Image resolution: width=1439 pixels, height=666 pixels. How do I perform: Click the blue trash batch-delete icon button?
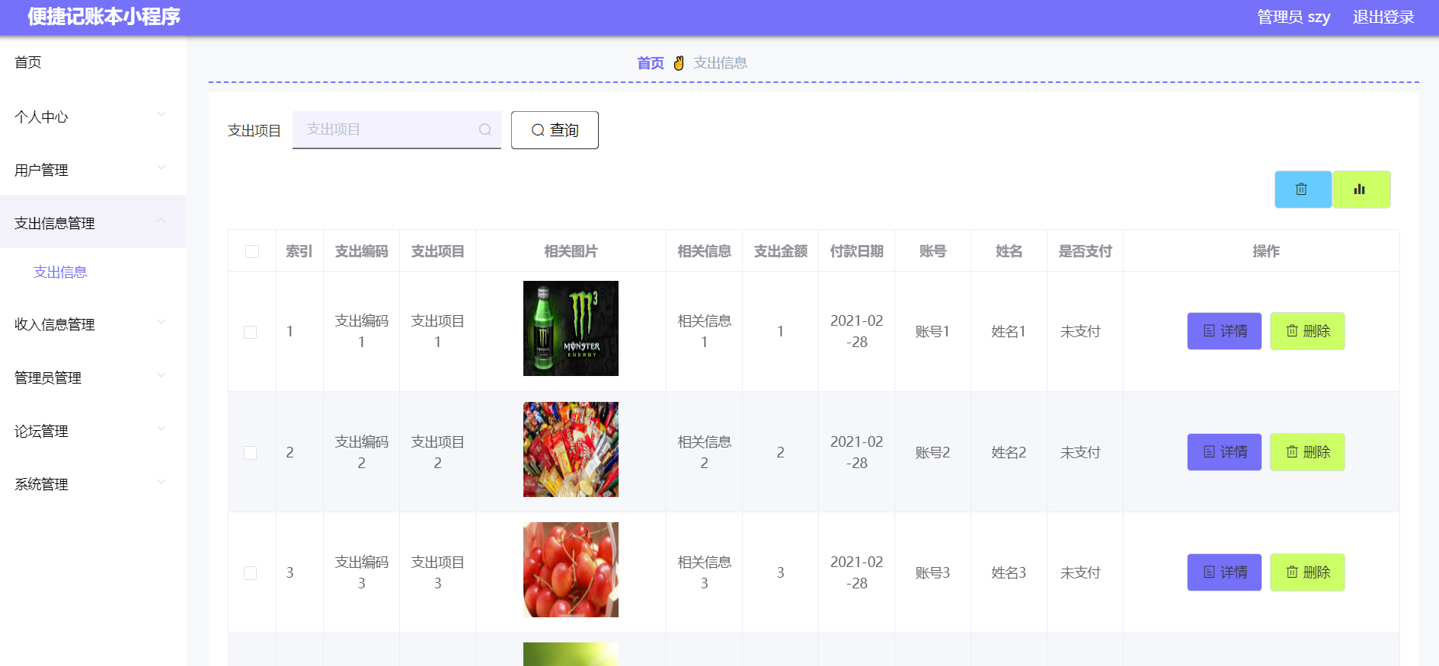tap(1303, 190)
